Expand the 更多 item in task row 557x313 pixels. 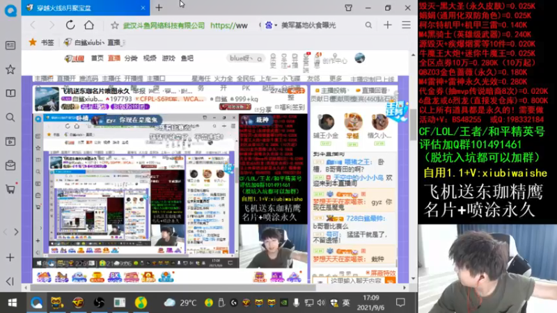[335, 79]
